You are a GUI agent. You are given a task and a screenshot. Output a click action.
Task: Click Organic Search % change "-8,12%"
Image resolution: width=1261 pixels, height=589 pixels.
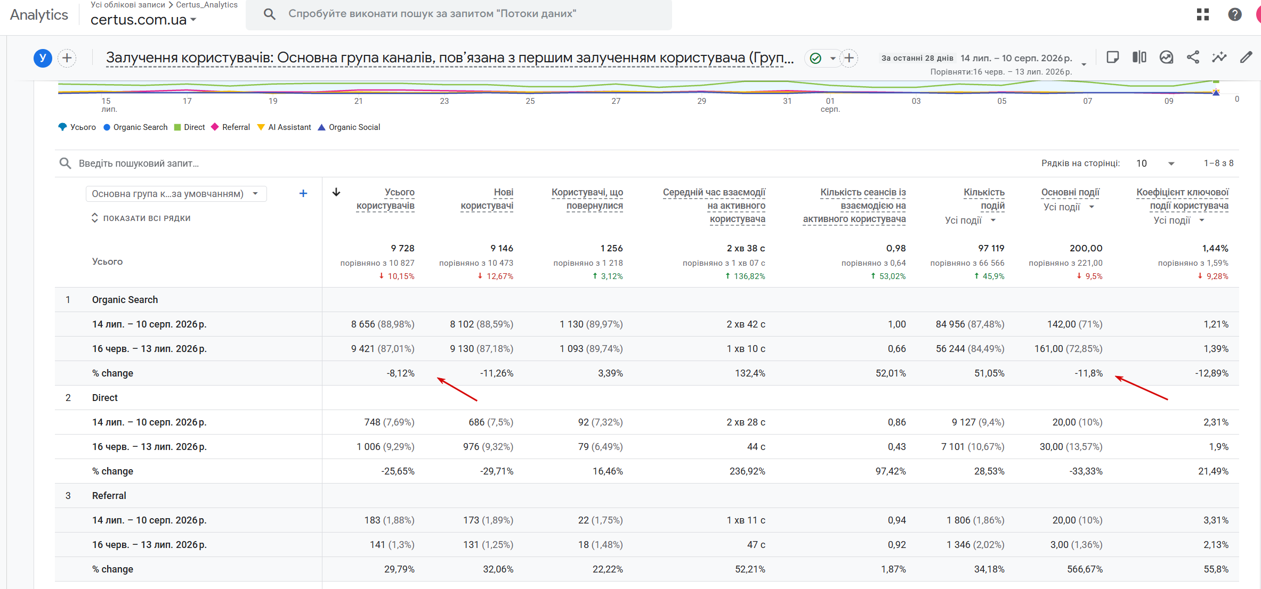coord(400,373)
